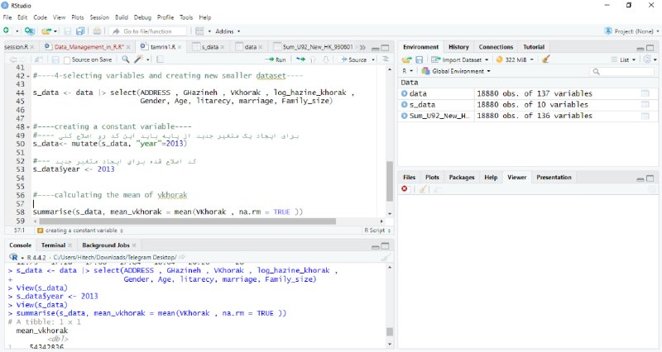Open the Project (None) dropdown
Screen dimensions: 662x352
pyautogui.click(x=631, y=31)
